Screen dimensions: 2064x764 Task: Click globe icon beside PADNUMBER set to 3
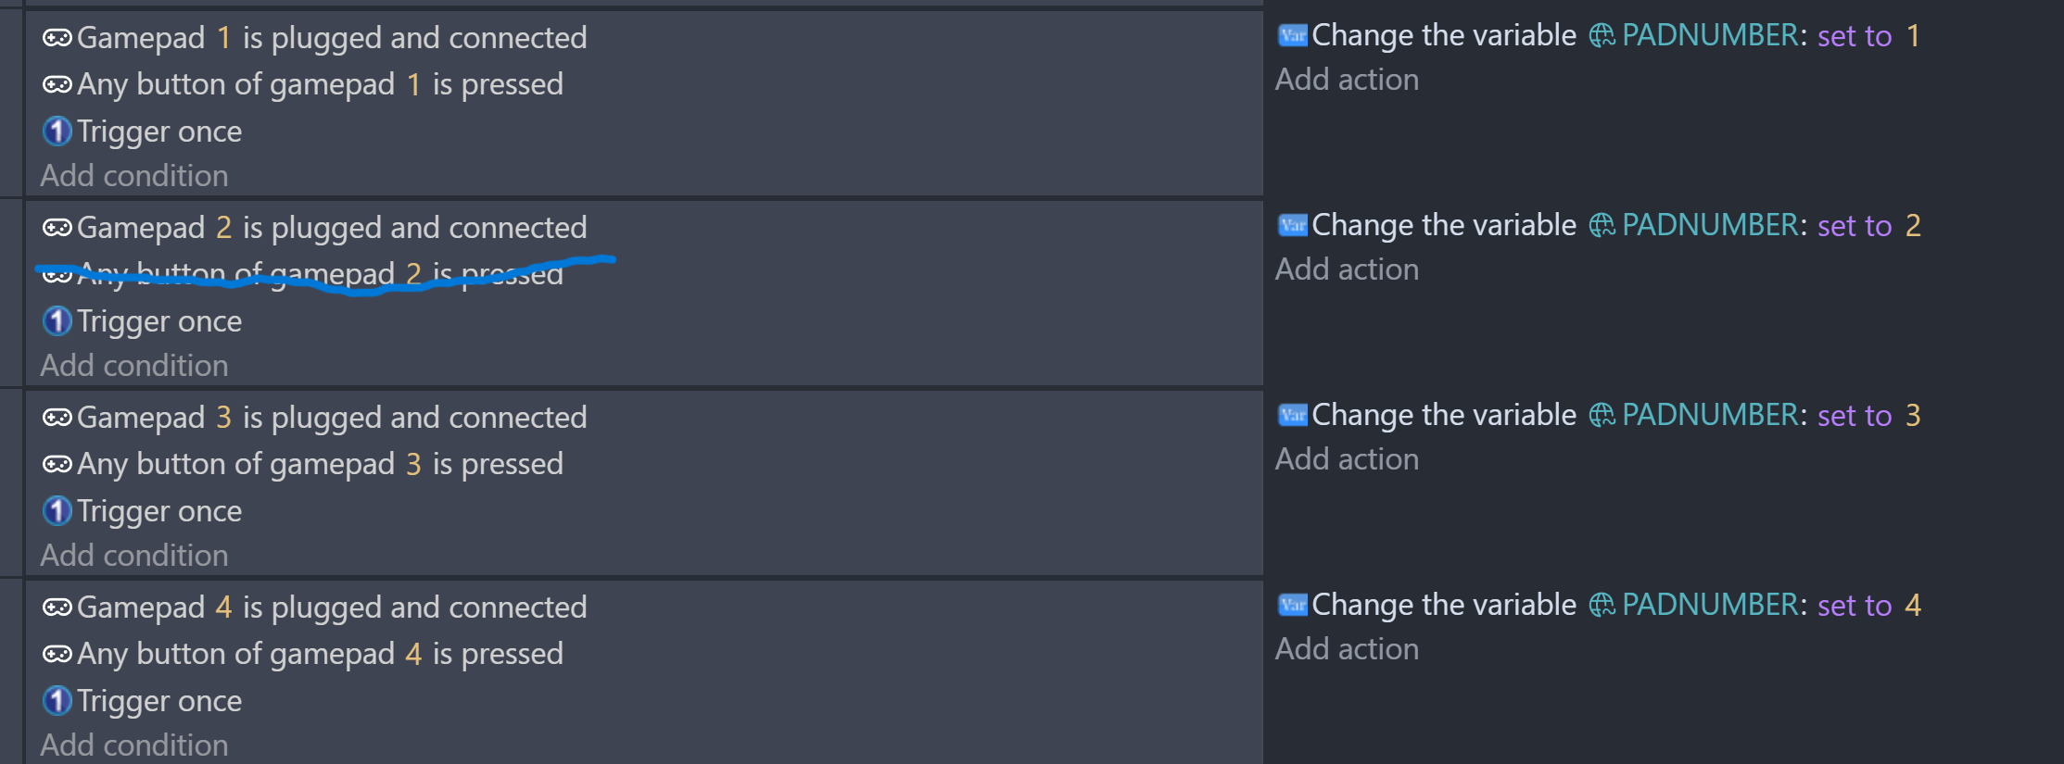click(x=1602, y=415)
